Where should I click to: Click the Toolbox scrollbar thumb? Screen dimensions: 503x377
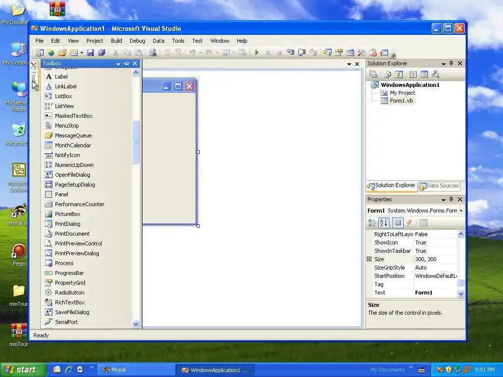coord(136,142)
